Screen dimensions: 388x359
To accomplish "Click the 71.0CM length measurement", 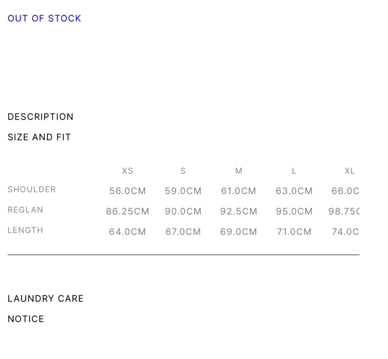I will coord(294,232).
